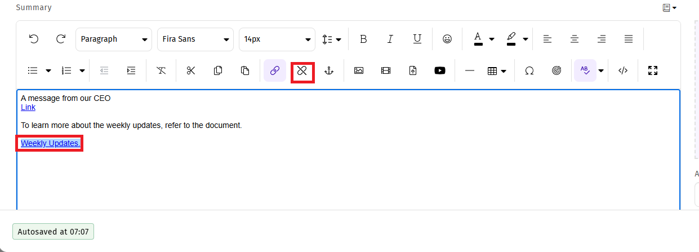Click the emoji smiley icon
Screen dimensions: 699x252
(447, 39)
